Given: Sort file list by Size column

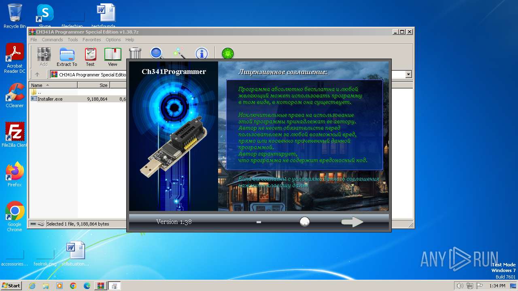Looking at the screenshot, I should point(93,85).
